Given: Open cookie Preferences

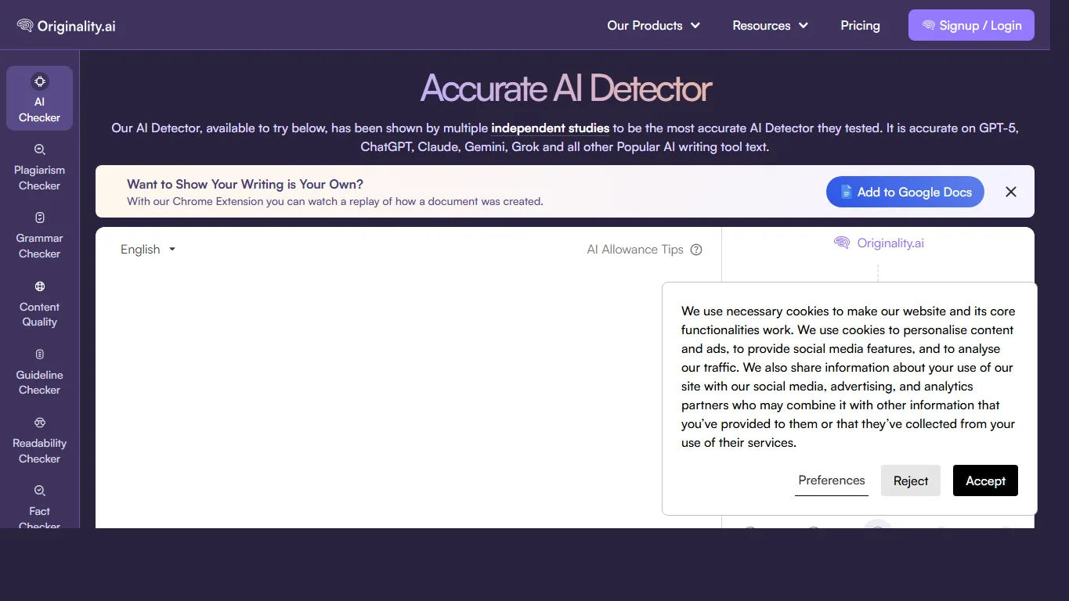Looking at the screenshot, I should [x=832, y=480].
